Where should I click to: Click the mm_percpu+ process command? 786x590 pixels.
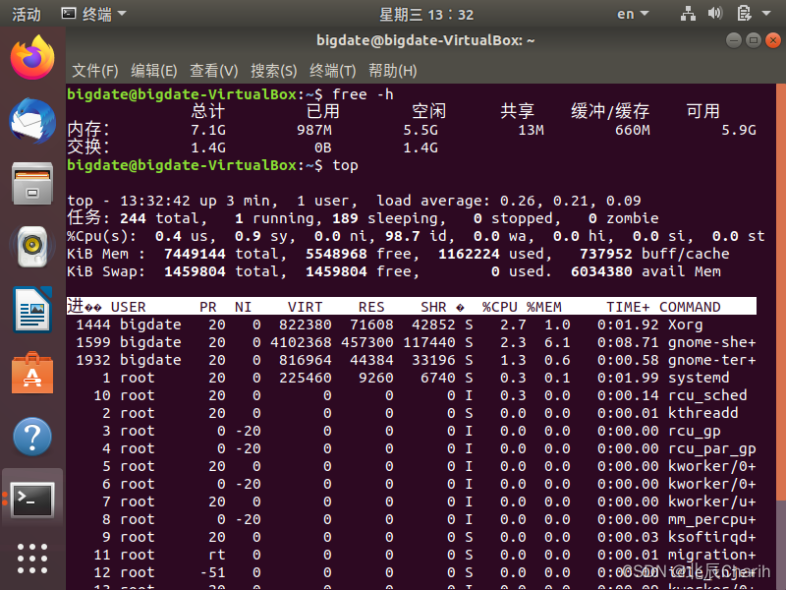pyautogui.click(x=711, y=519)
